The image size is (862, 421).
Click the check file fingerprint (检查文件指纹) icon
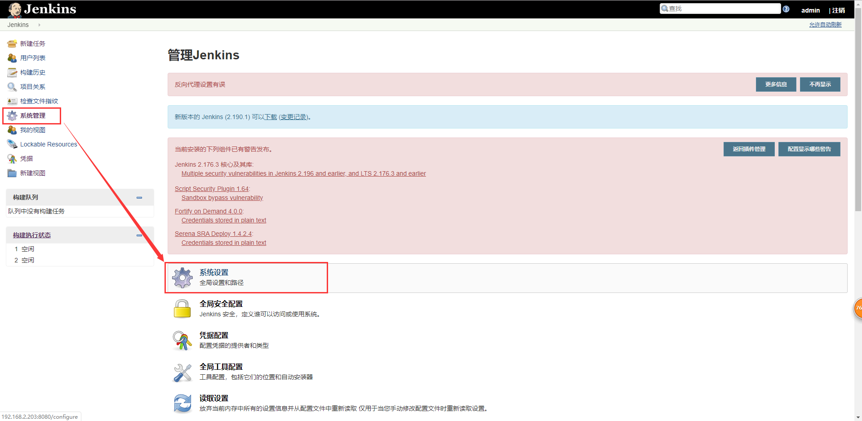(12, 101)
